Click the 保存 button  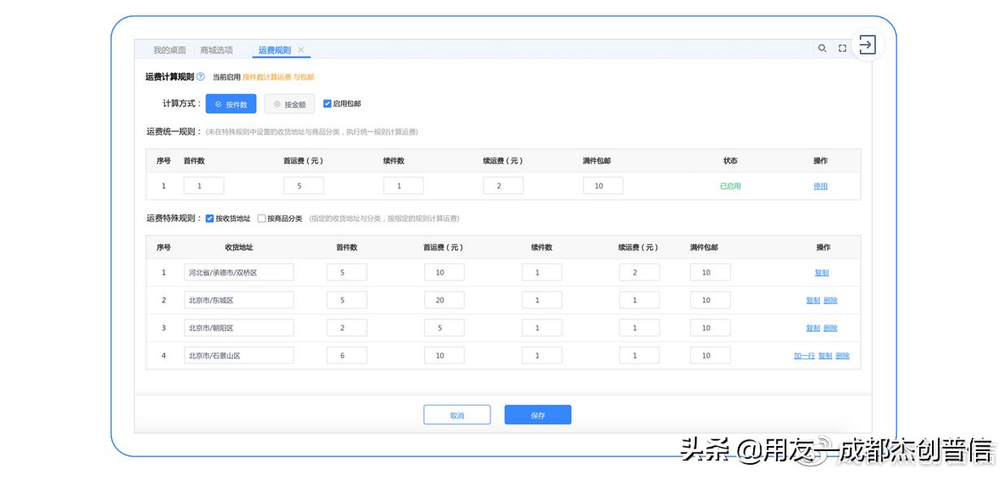tap(537, 414)
